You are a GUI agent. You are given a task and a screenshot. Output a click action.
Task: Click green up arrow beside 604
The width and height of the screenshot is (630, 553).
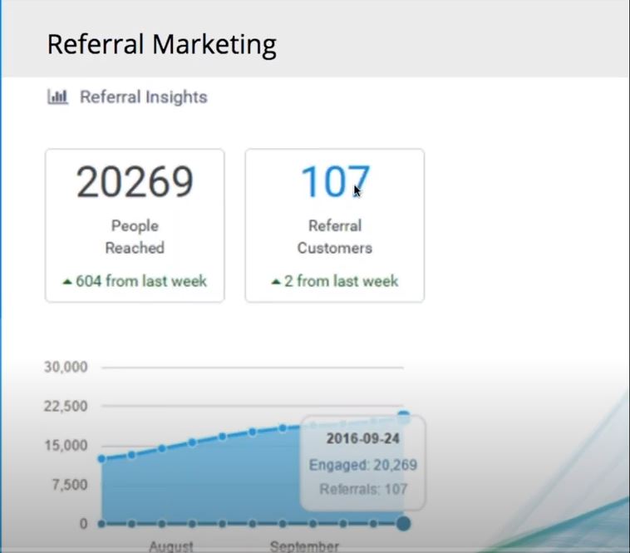pos(67,282)
